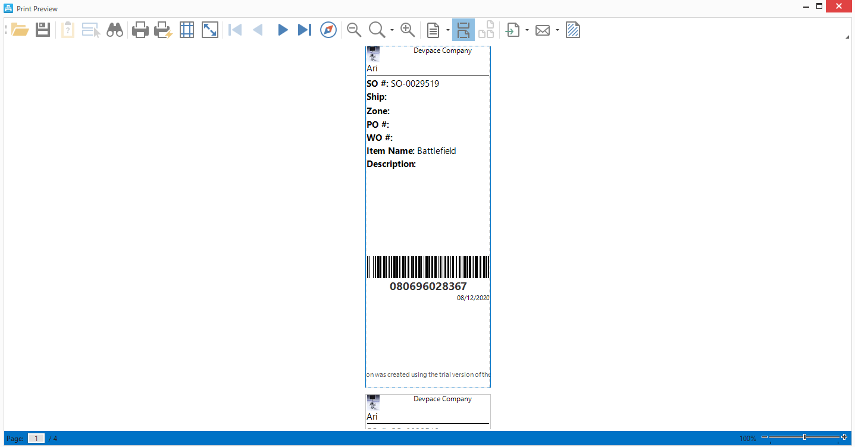Toggle the show cover page icon
855x447 pixels.
pos(487,30)
